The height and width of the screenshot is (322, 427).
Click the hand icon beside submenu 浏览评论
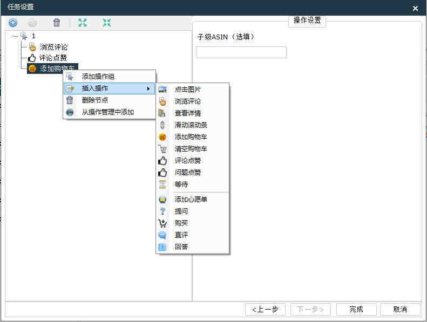[x=162, y=101]
